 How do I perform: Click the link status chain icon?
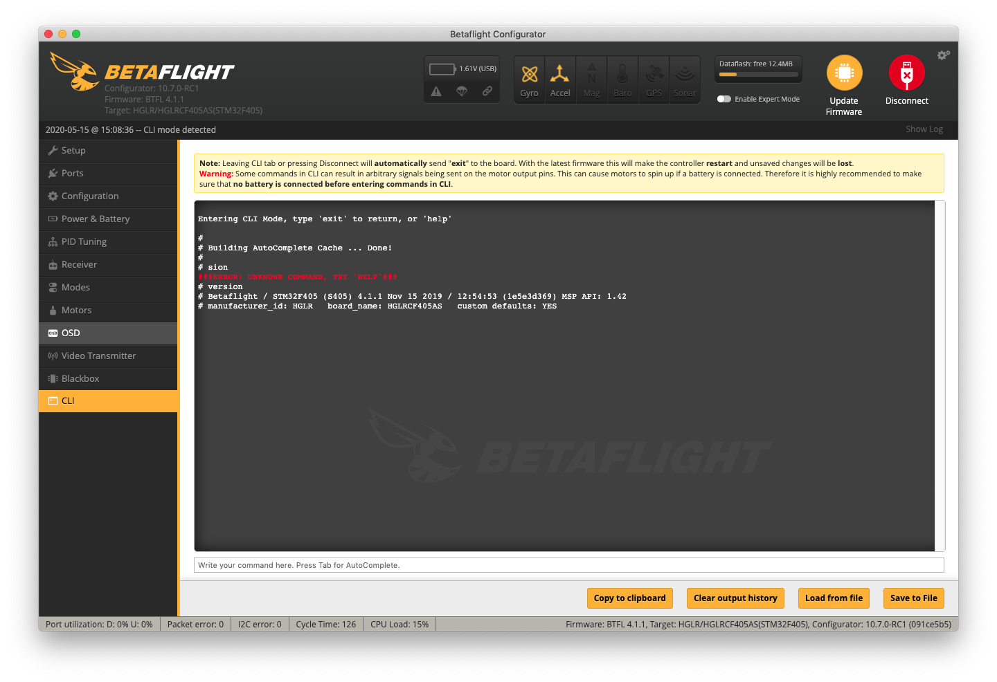[x=487, y=91]
